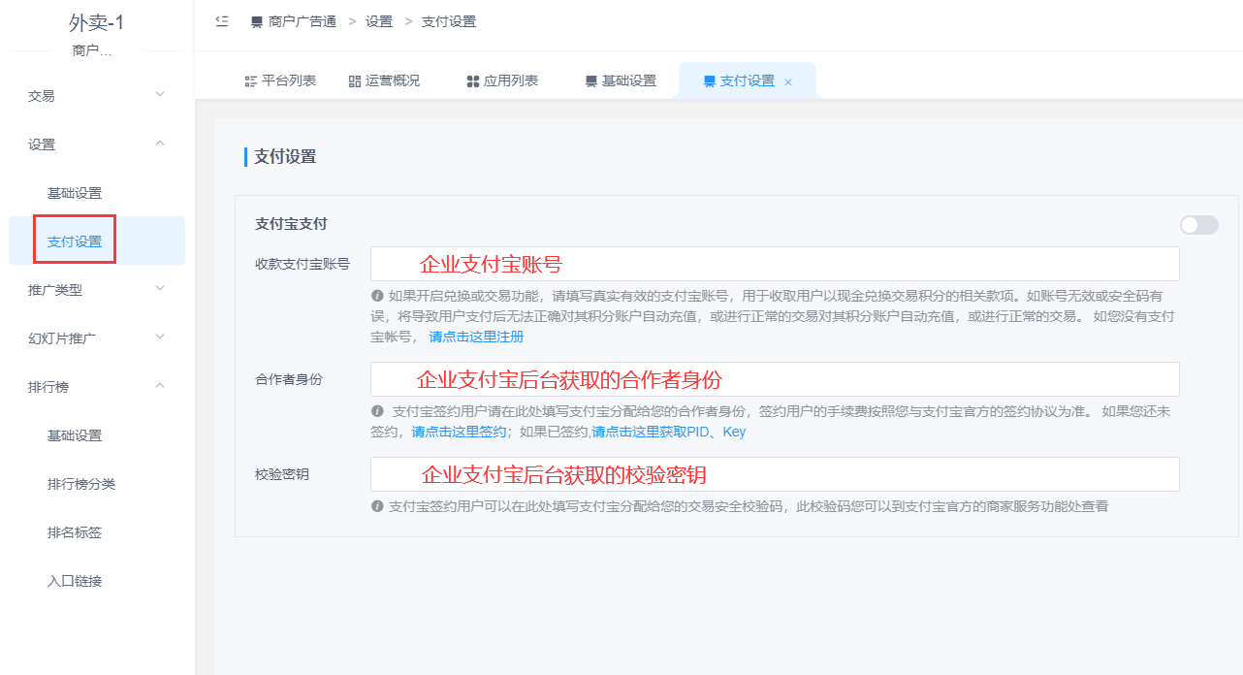Click info icon under 收款支付宝账号 field

377,296
